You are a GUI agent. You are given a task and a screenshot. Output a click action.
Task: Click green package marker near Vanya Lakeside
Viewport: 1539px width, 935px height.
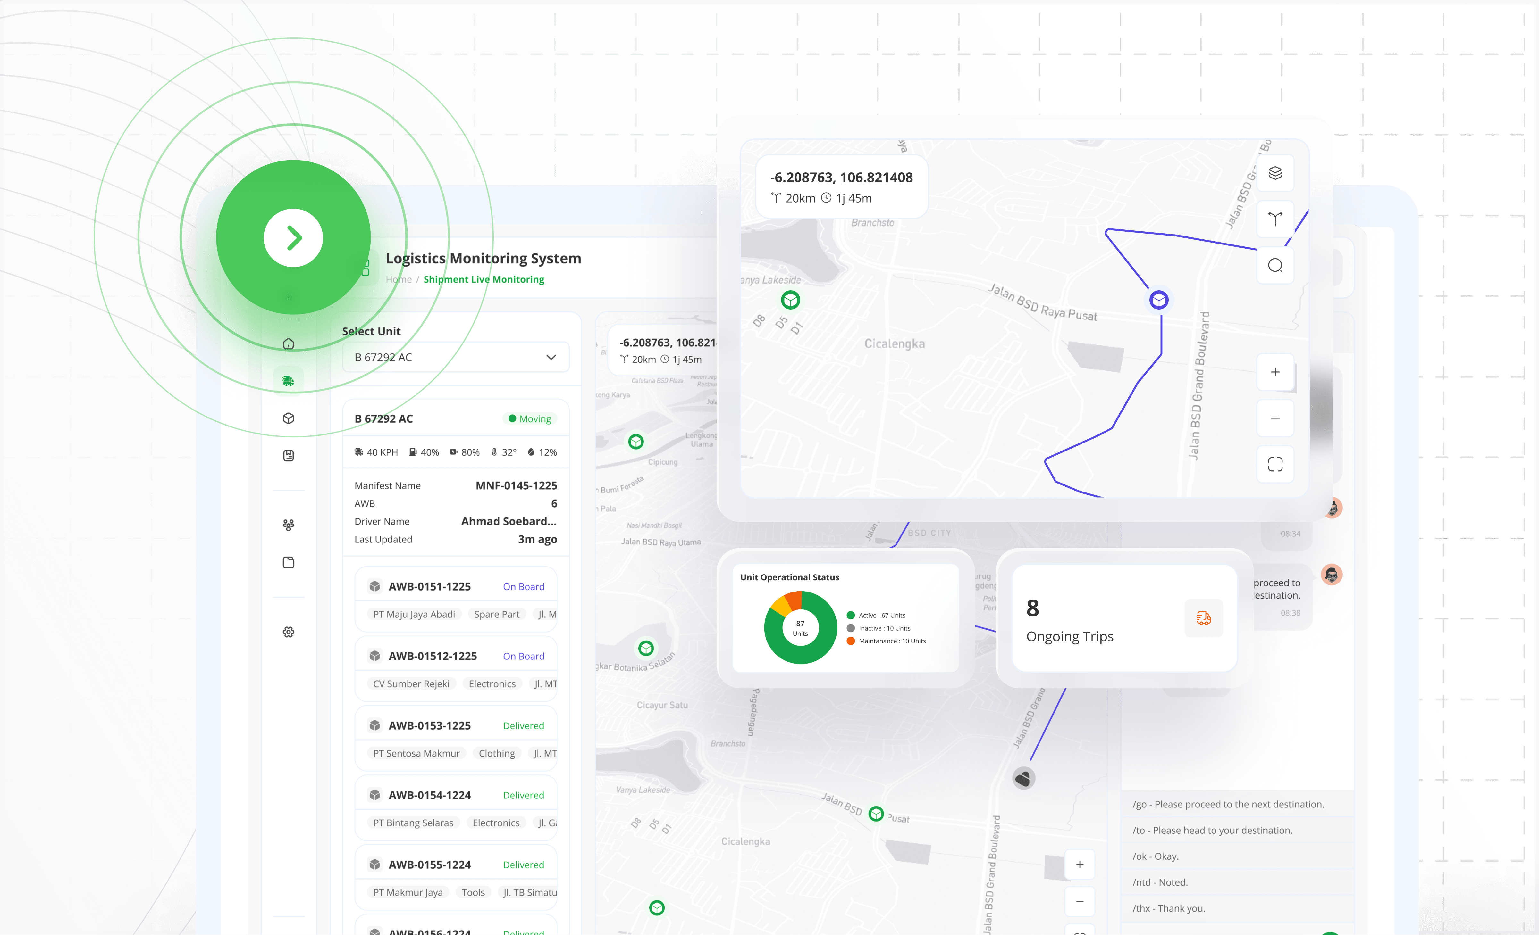(791, 300)
